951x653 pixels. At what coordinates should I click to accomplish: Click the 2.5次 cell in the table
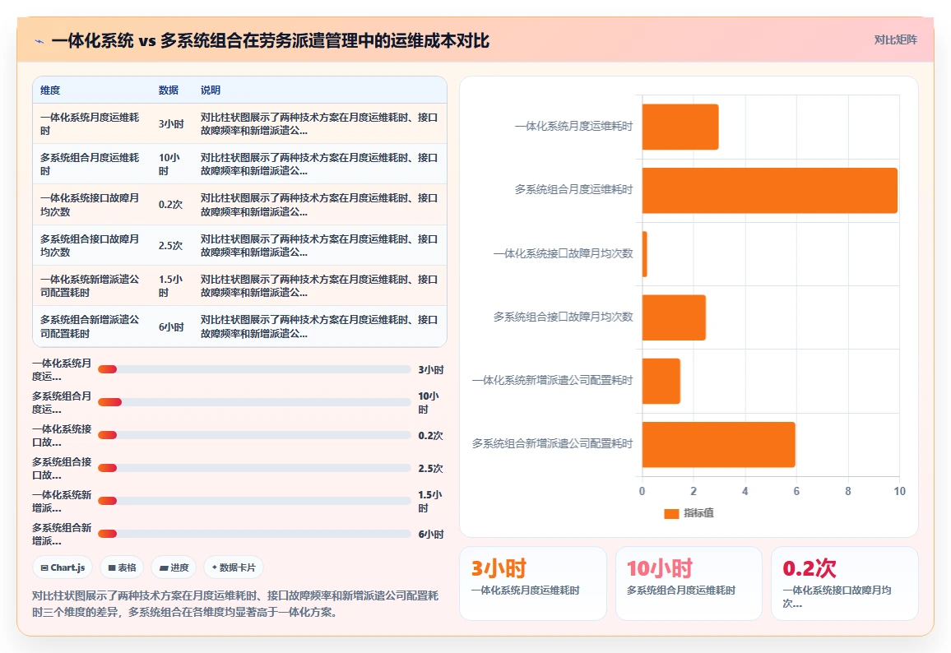[170, 246]
